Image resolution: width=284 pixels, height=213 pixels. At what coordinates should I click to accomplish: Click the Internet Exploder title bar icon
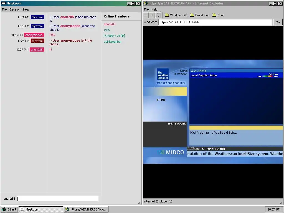(145, 3)
